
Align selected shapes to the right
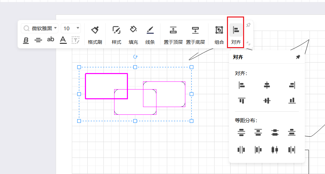(292, 85)
